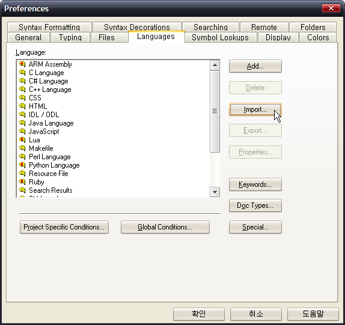Click the Add... button
Screen dimensions: 345x325
tap(255, 66)
